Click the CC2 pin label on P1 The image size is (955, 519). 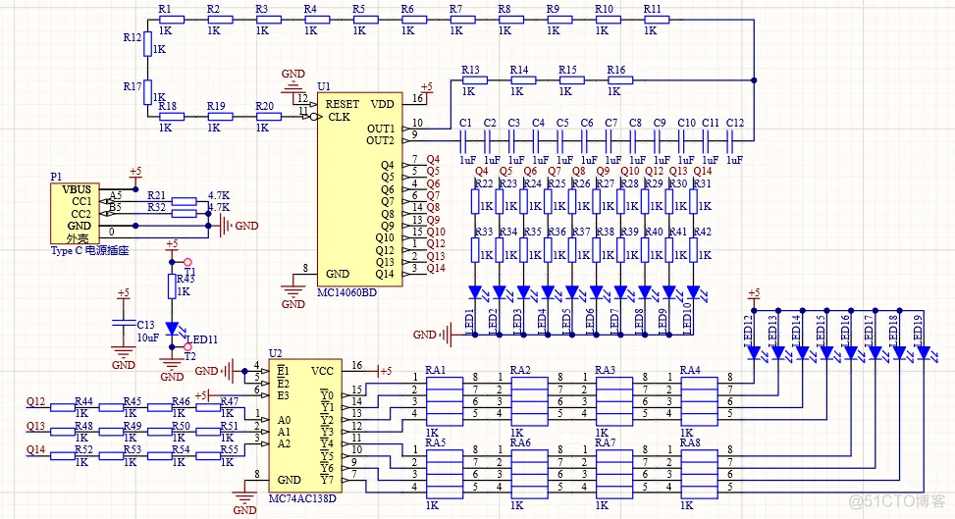[81, 214]
